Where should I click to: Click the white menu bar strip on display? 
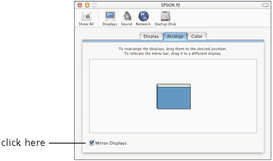(173, 85)
